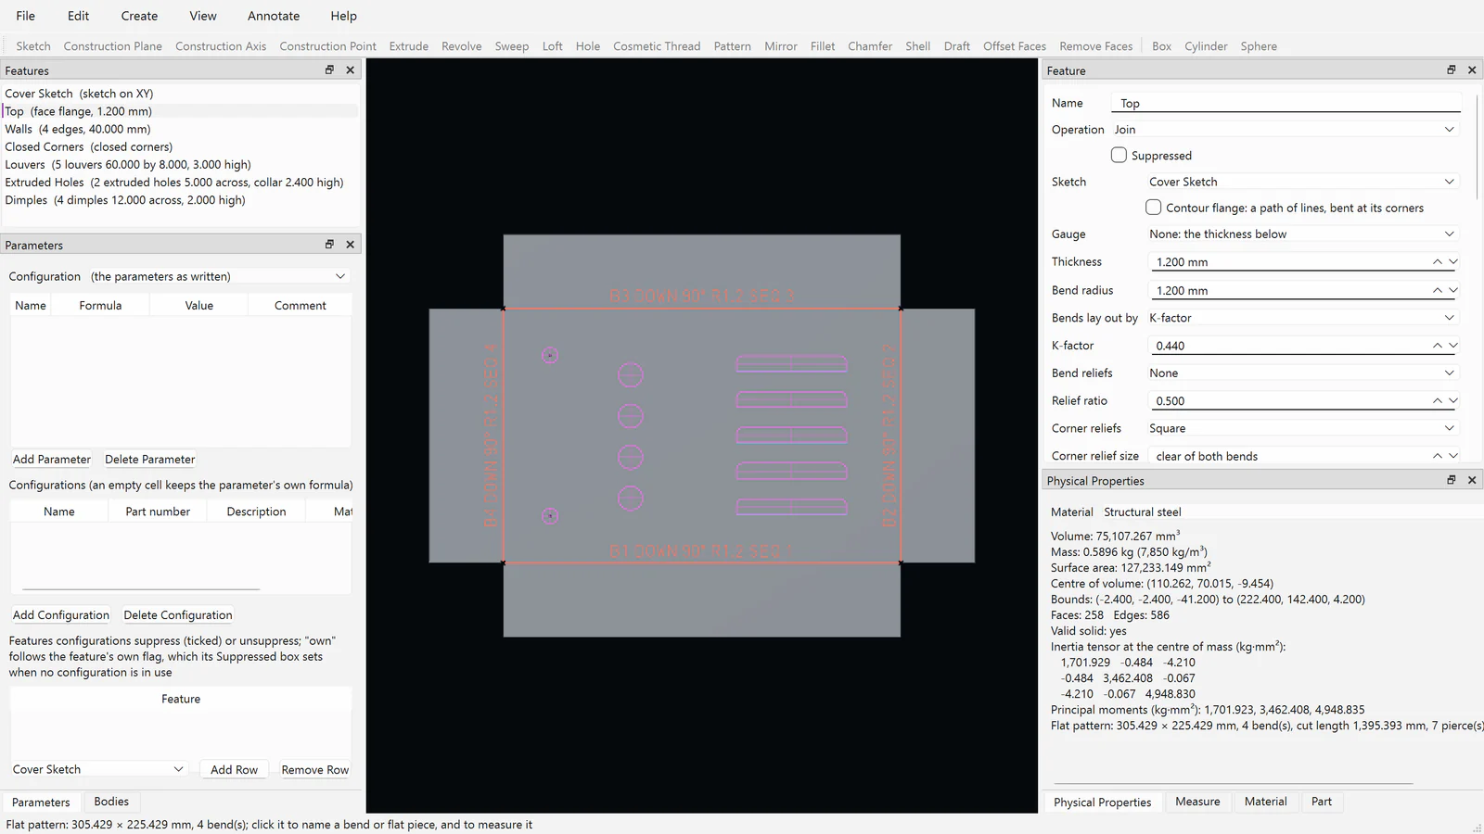Open the Cover Sketch feature combo box
Screen dimensions: 1484x834
pos(98,769)
